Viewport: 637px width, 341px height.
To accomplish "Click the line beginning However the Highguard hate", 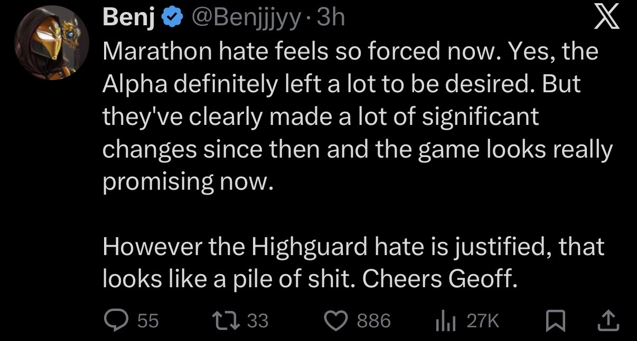I will (x=353, y=247).
